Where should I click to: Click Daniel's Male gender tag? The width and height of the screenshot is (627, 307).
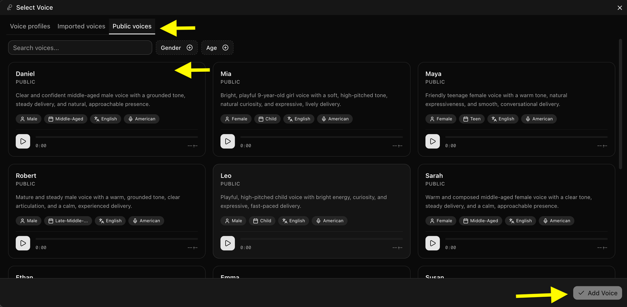(x=29, y=119)
